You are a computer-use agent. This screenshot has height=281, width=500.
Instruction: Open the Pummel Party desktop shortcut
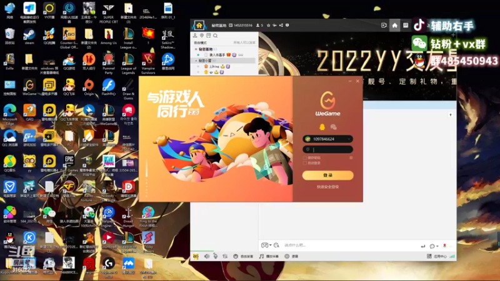[108, 64]
